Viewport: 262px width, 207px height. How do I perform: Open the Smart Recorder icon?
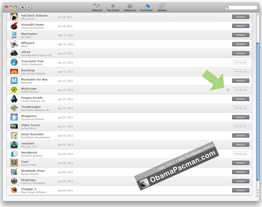tap(14, 136)
